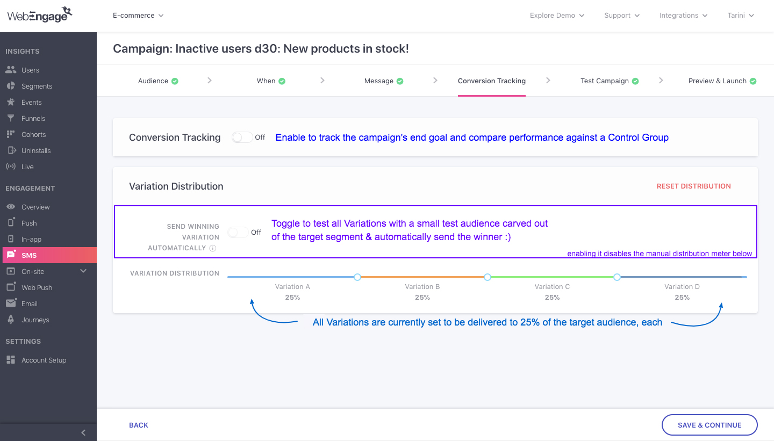Click the campaign title heading

pyautogui.click(x=261, y=48)
